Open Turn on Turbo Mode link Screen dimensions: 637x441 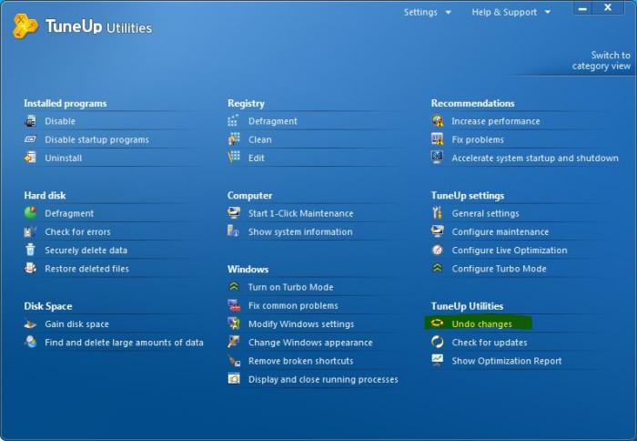(291, 287)
